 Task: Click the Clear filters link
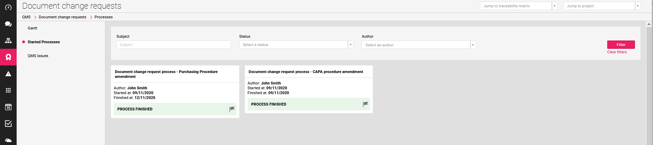coord(617,52)
